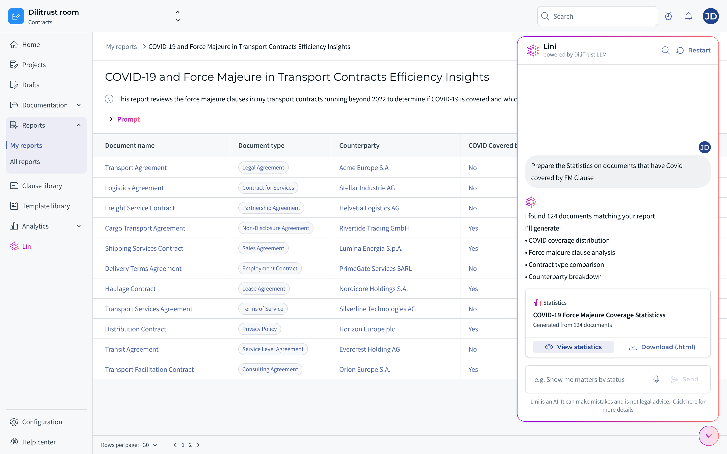Click the JD avatar in the chat

(x=705, y=147)
